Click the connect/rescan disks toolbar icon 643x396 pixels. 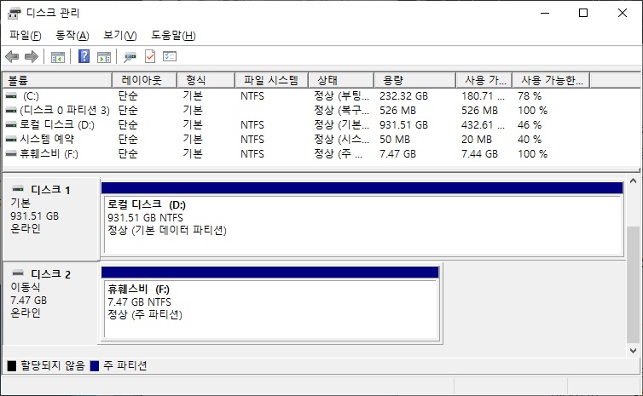point(130,56)
